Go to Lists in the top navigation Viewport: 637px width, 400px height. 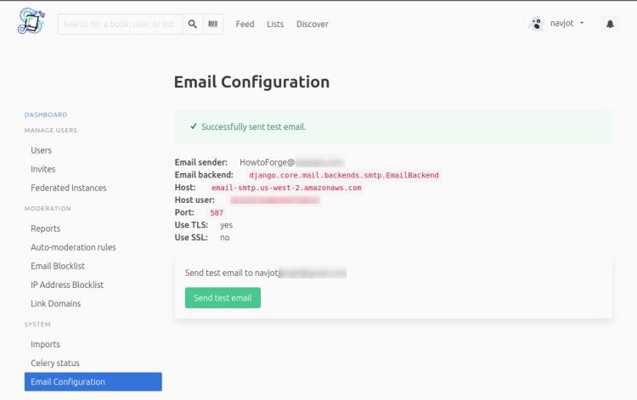[275, 24]
